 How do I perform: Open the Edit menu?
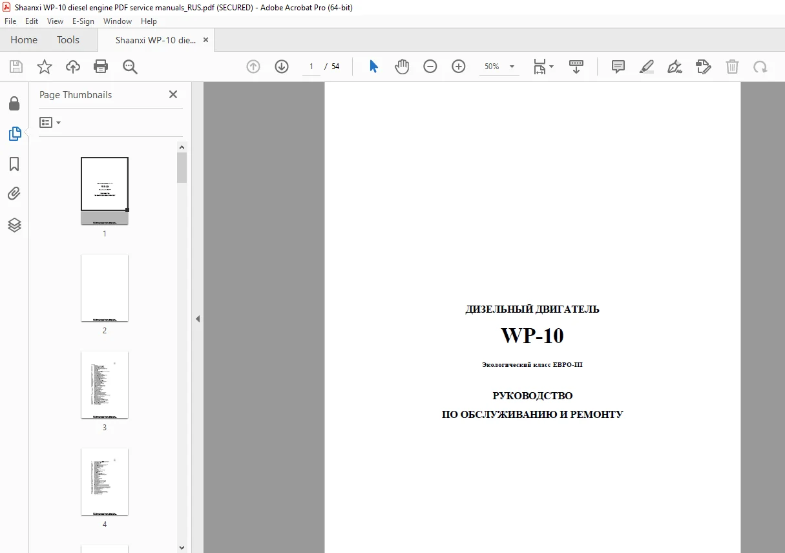tap(32, 21)
